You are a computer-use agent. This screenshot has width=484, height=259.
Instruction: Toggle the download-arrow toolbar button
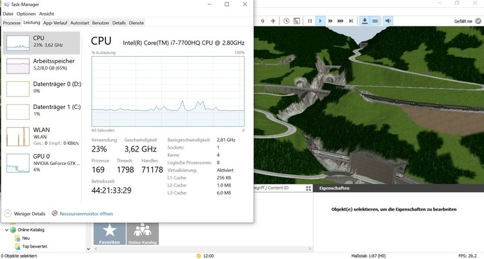pos(365,21)
